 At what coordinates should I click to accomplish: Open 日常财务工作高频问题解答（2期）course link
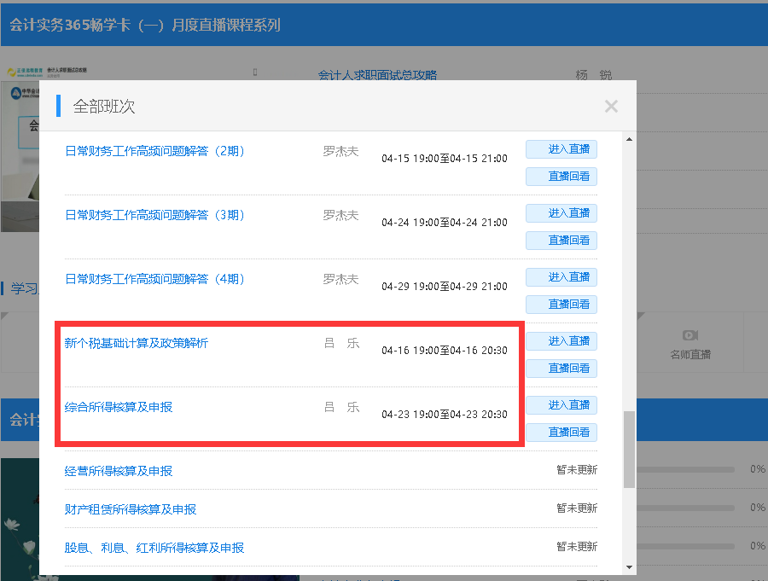tap(158, 149)
